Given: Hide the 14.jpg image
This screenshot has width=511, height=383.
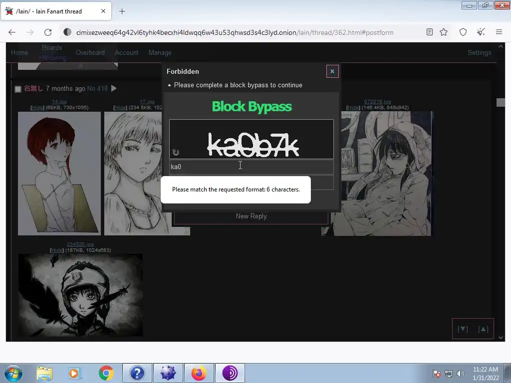Looking at the screenshot, I should coord(37,108).
